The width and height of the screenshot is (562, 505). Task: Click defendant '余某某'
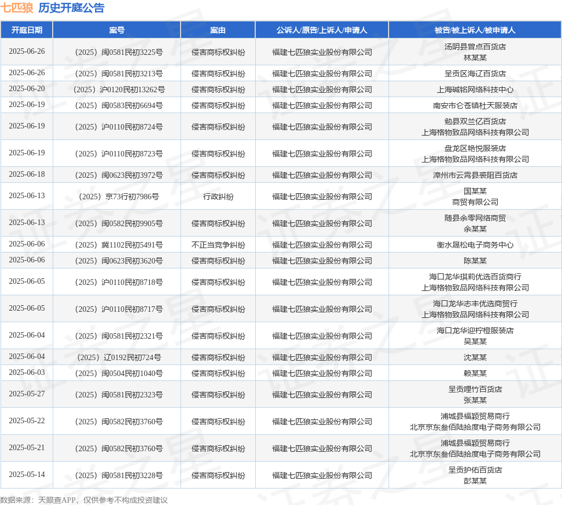tap(475, 229)
